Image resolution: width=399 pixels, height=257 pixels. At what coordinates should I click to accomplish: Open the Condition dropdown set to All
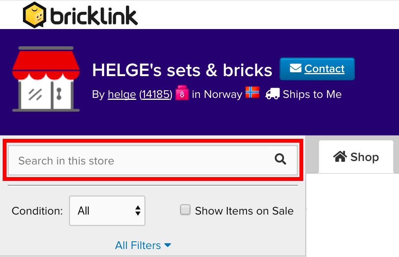107,211
